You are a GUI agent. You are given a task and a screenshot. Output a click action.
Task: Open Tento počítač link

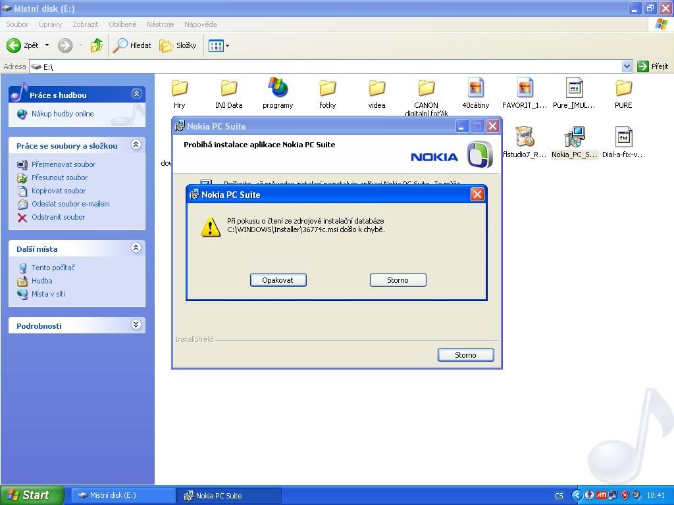pyautogui.click(x=53, y=268)
